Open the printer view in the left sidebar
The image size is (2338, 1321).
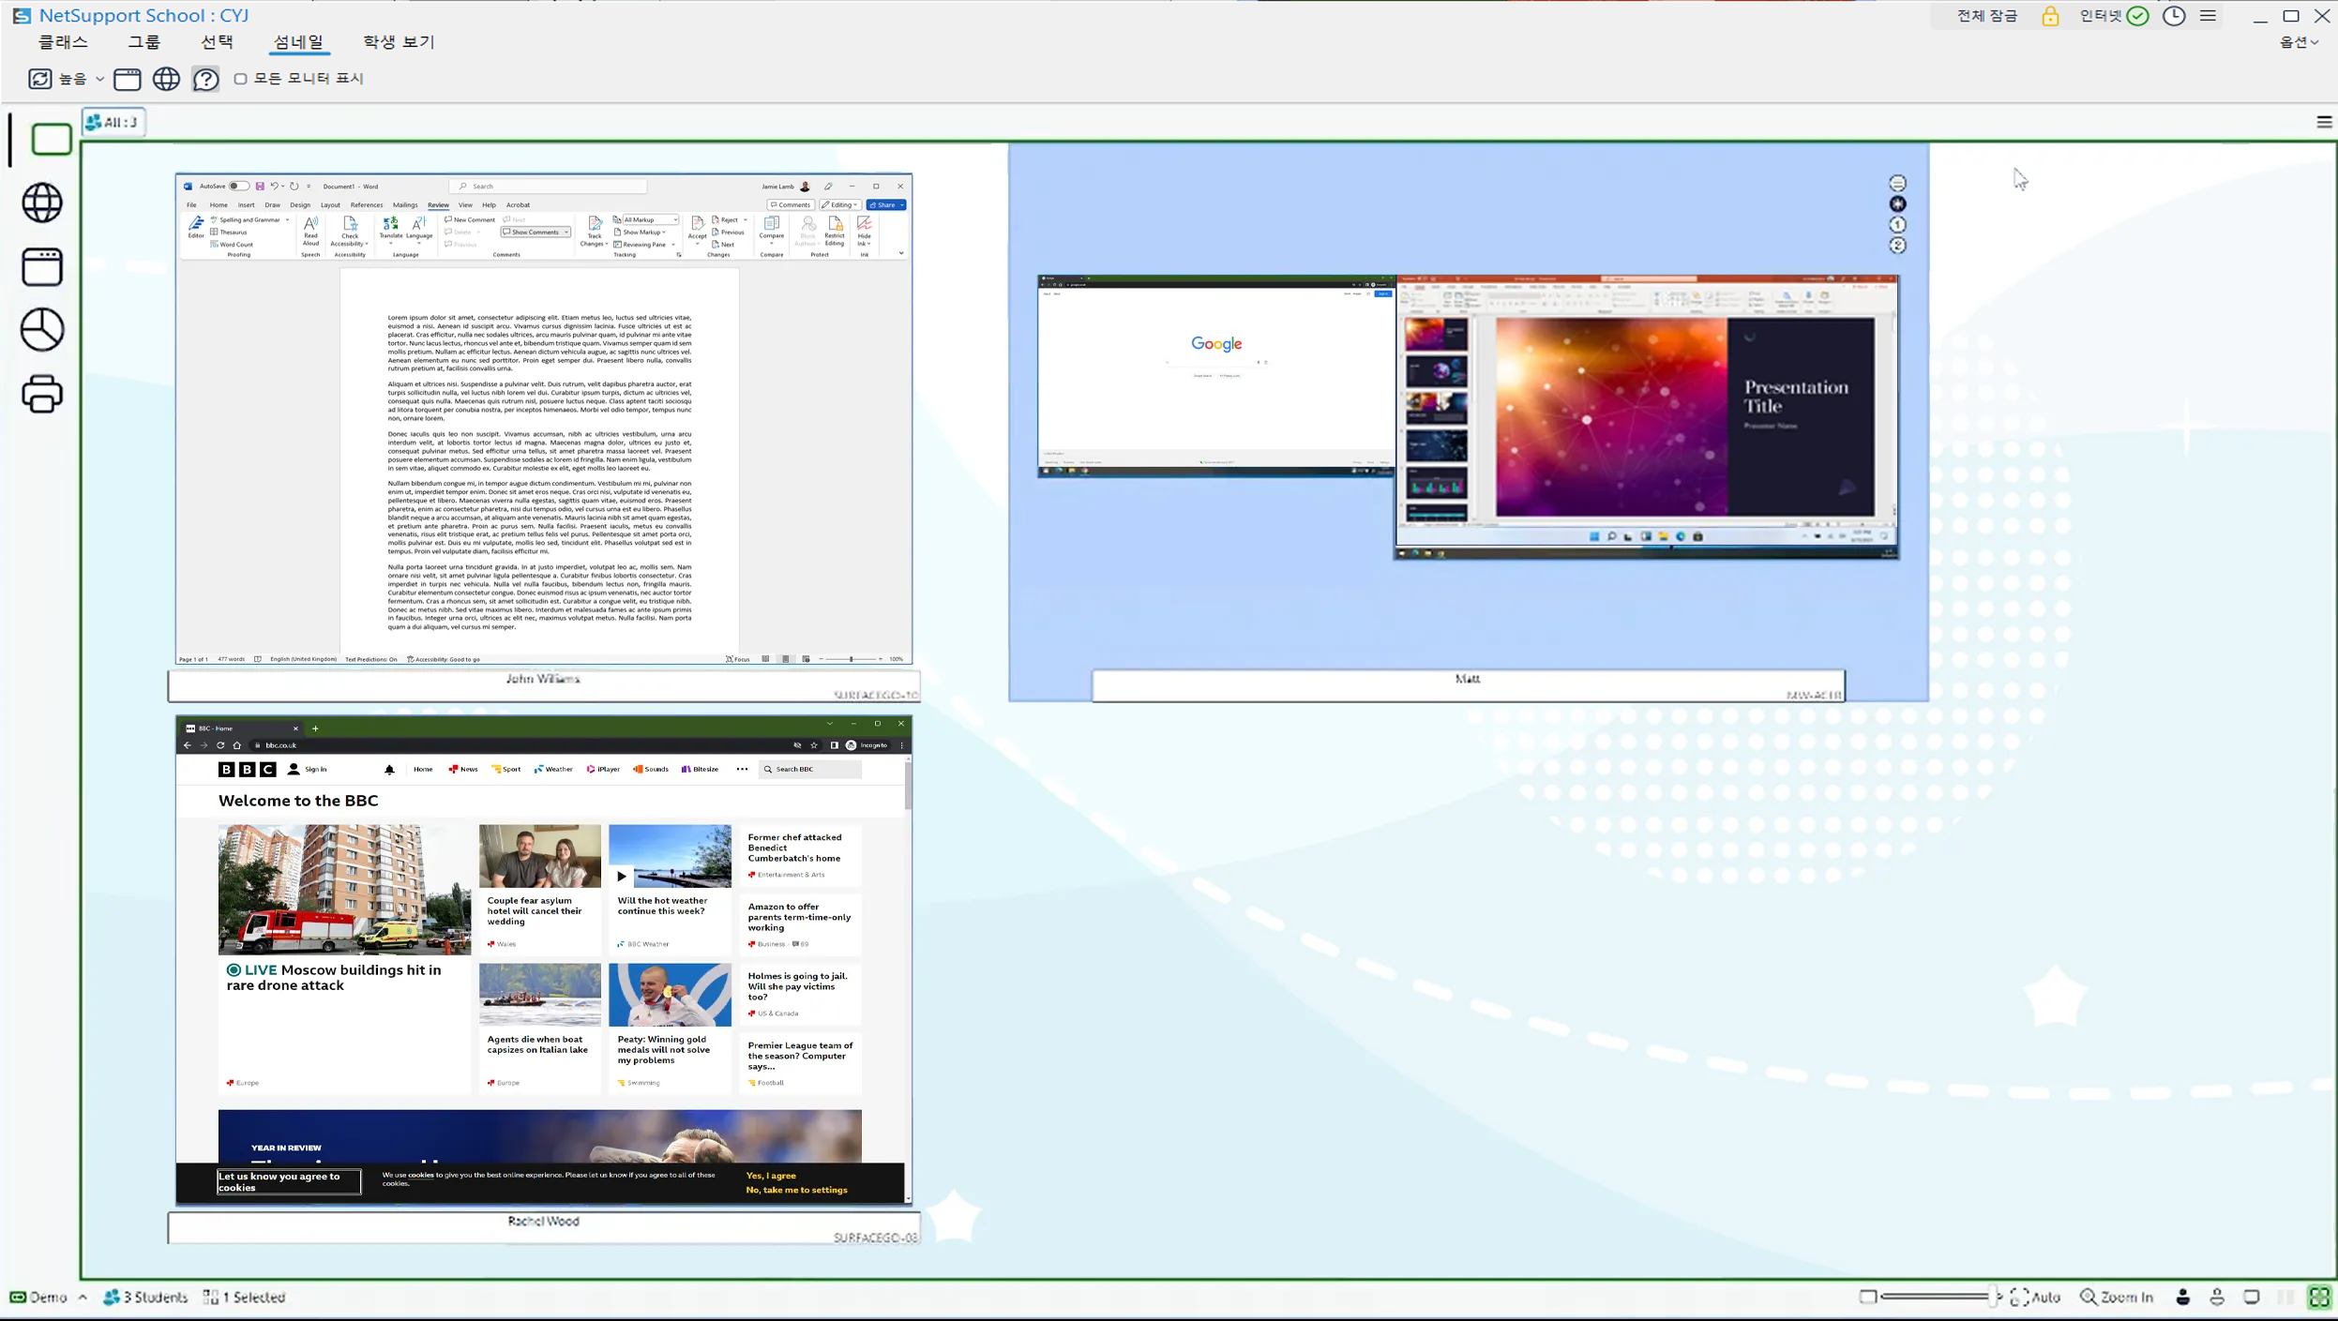click(x=42, y=394)
